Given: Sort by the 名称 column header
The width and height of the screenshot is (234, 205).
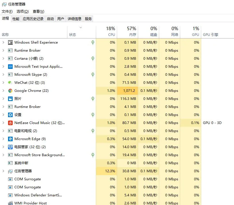Looking at the screenshot, I should (x=34, y=32).
